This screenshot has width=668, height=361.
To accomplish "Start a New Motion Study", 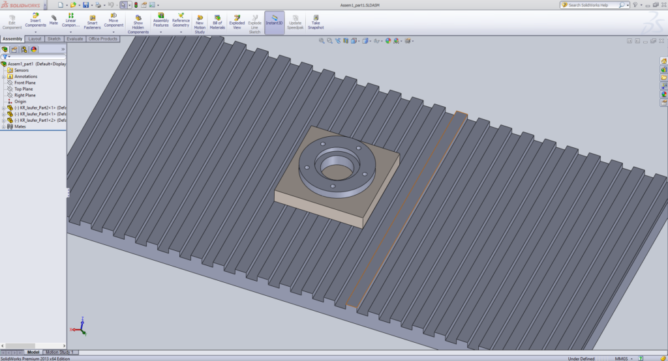I will point(200,24).
